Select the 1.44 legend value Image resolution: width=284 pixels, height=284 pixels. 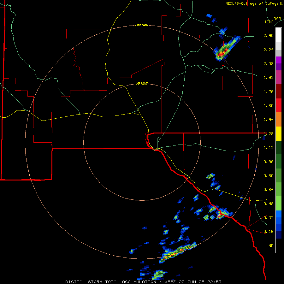pyautogui.click(x=269, y=120)
